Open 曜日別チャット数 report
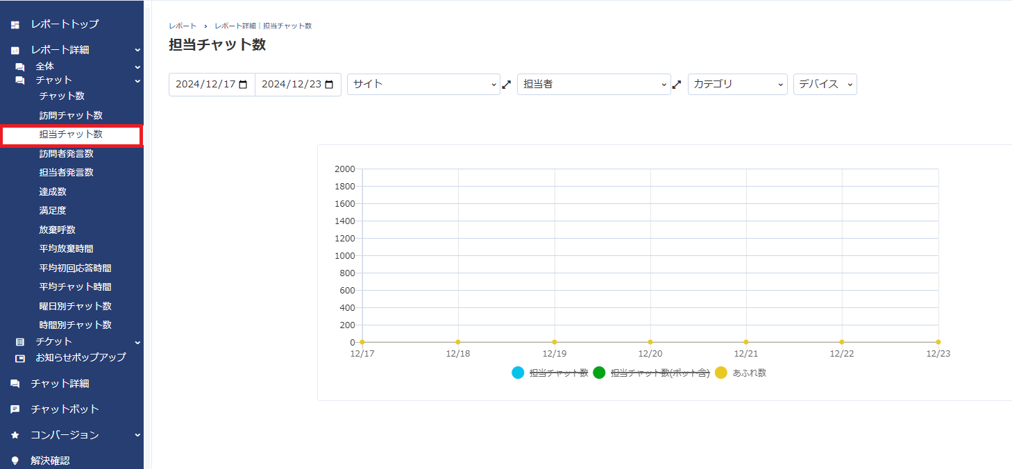 (75, 306)
